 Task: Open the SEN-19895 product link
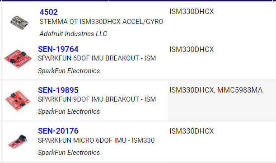point(58,90)
